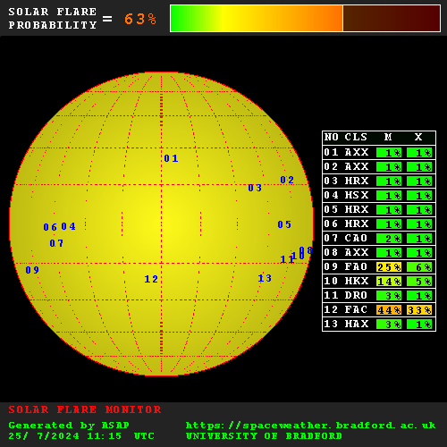The height and width of the screenshot is (447, 447).
Task: Click sunspot region label 01 on disk
Action: [171, 158]
